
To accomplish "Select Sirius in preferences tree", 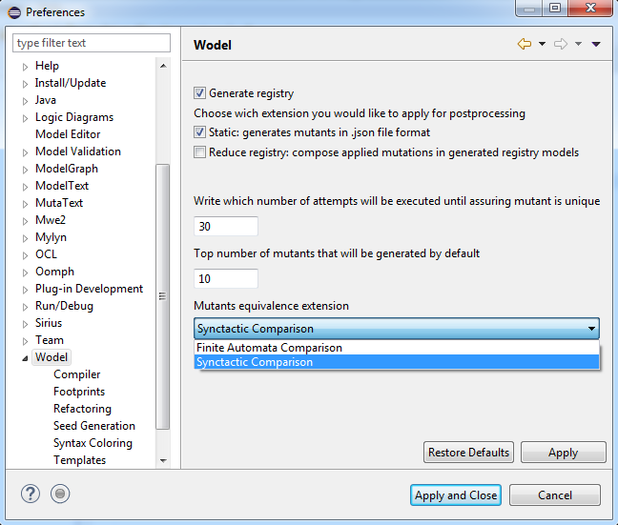I will 49,323.
